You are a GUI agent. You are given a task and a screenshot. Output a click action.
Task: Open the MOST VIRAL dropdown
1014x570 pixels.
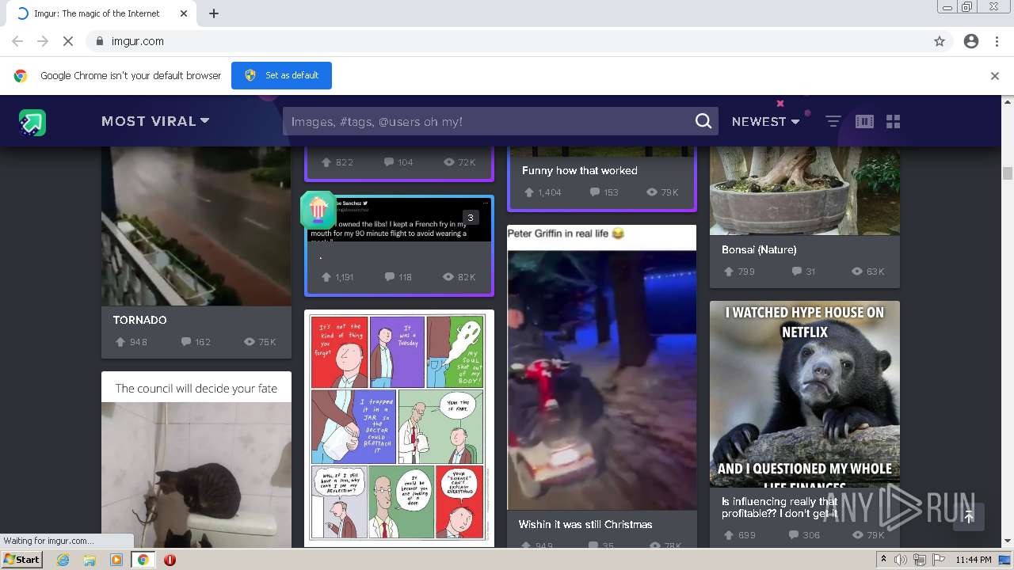point(155,121)
